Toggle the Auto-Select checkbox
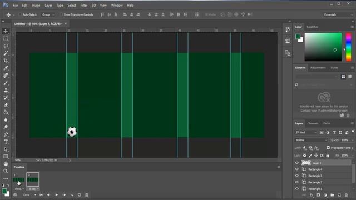The image size is (356, 200). coord(20,14)
